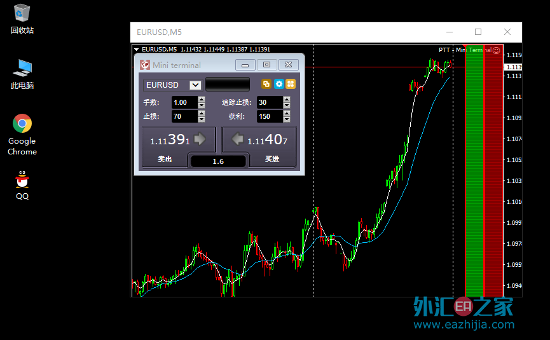Click the lot size field showing 1.00

click(185, 102)
